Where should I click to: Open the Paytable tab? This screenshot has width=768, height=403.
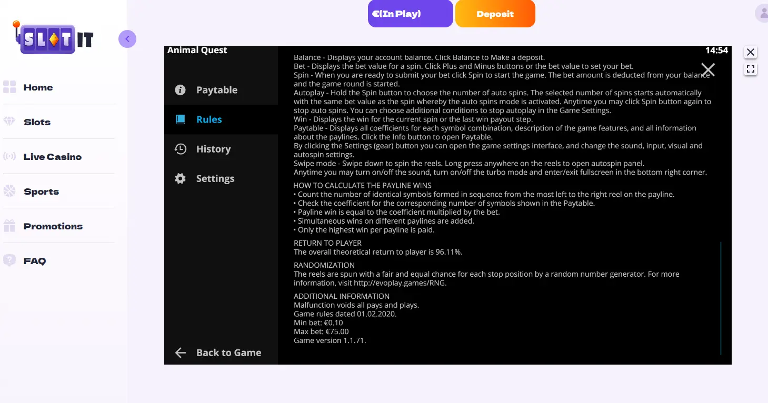click(x=221, y=90)
